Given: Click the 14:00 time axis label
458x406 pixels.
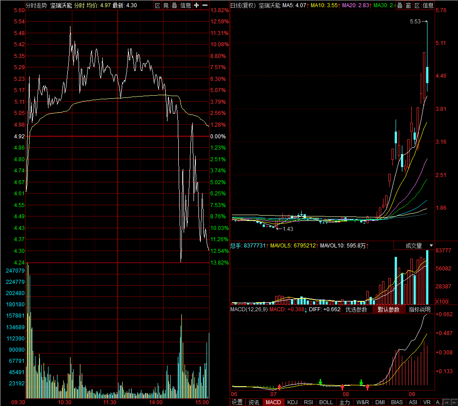Looking at the screenshot, I should pos(156,402).
